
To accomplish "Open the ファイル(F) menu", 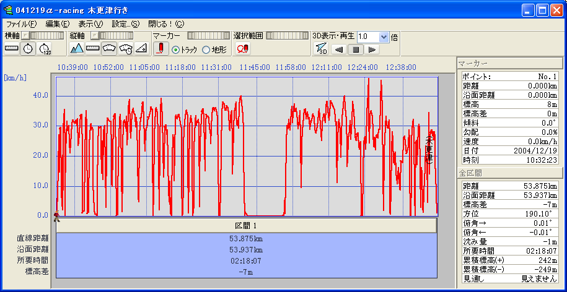I will (x=21, y=24).
